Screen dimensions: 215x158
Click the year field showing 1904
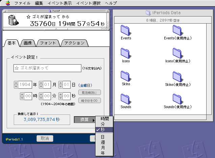click(25, 85)
